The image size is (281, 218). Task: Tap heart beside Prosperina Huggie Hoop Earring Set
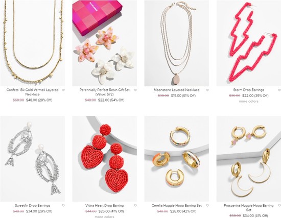click(x=279, y=206)
